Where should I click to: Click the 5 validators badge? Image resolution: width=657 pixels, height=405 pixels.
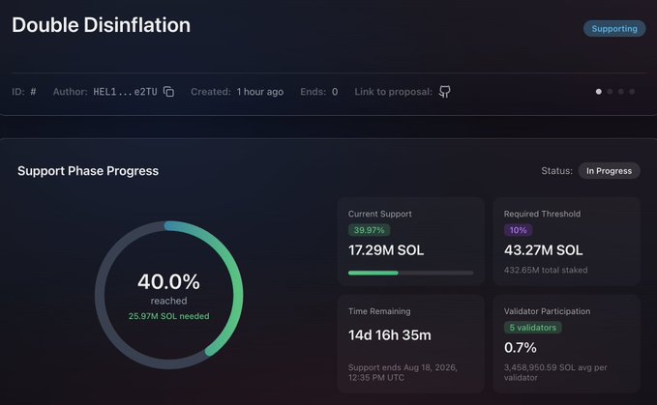coord(532,328)
